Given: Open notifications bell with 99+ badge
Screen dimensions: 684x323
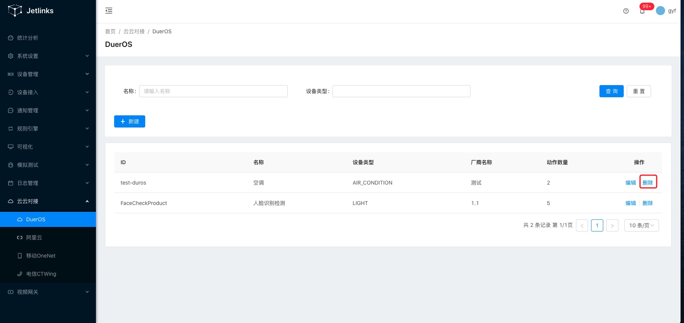Looking at the screenshot, I should point(642,11).
